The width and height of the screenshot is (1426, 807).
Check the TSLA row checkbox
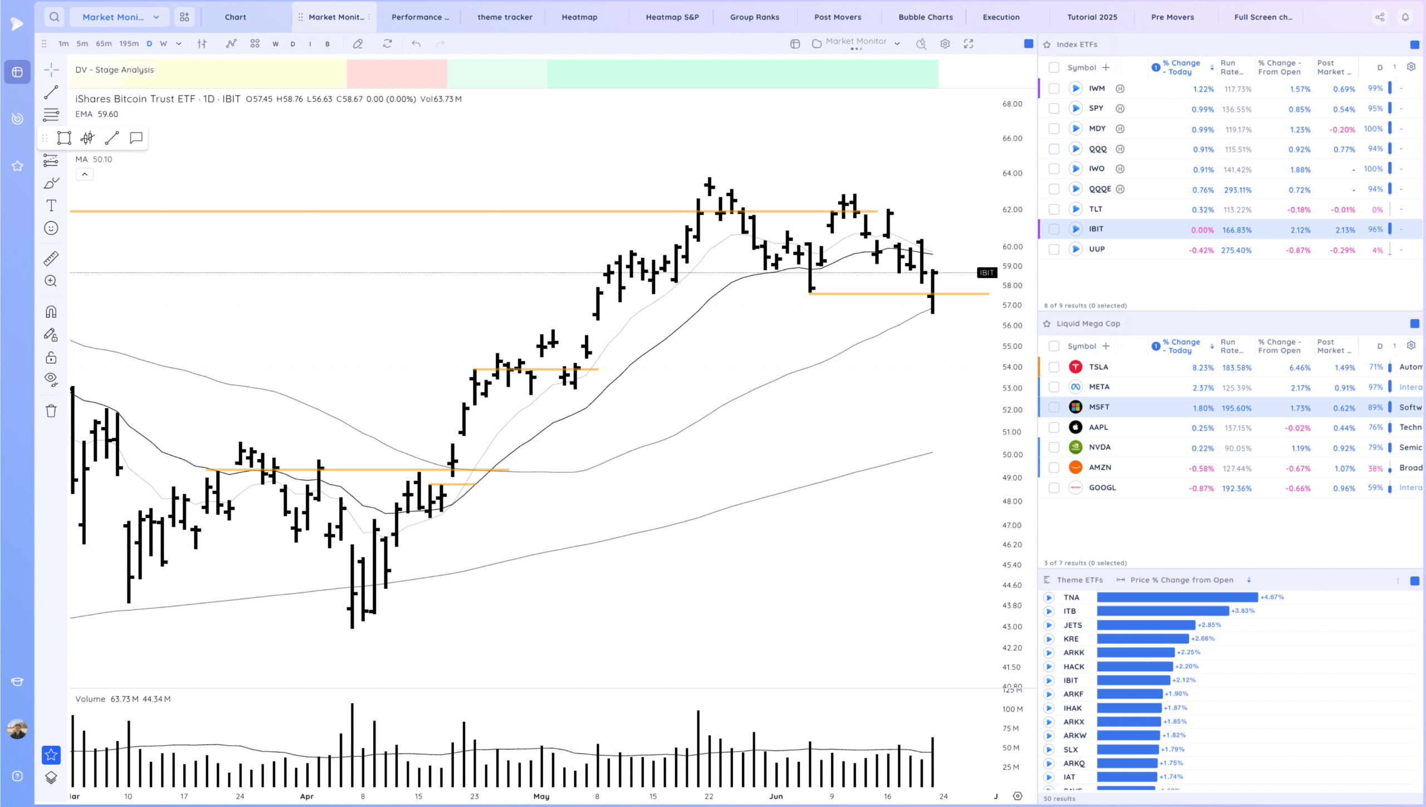[1054, 367]
